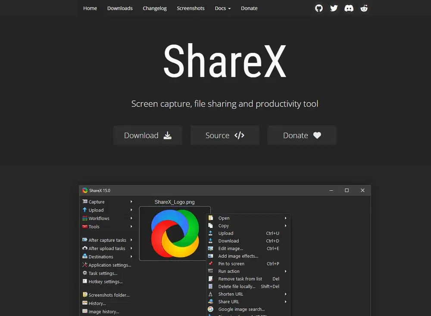Click the ShareX 15.0 window title text
The width and height of the screenshot is (431, 316).
click(100, 190)
